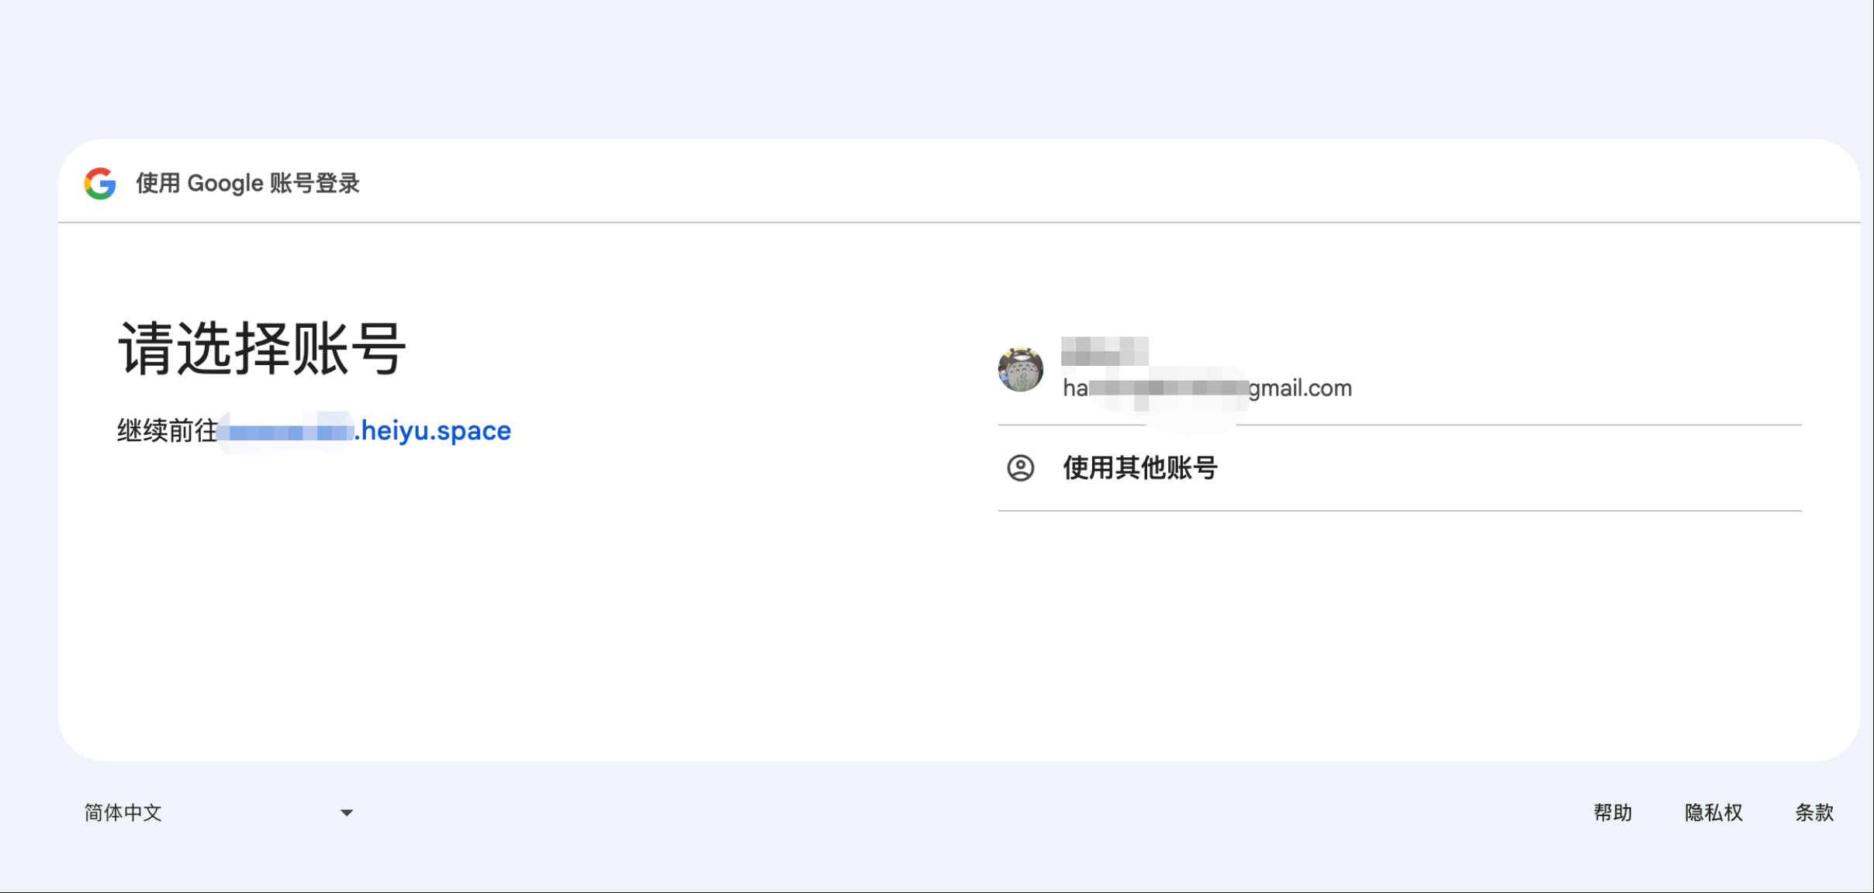Click the Google G logo
Screen dimensions: 1874x893
pyautogui.click(x=100, y=184)
